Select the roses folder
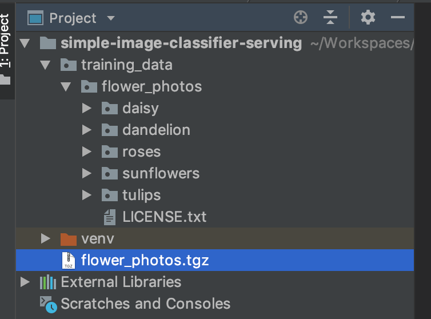This screenshot has width=431, height=319. click(141, 151)
